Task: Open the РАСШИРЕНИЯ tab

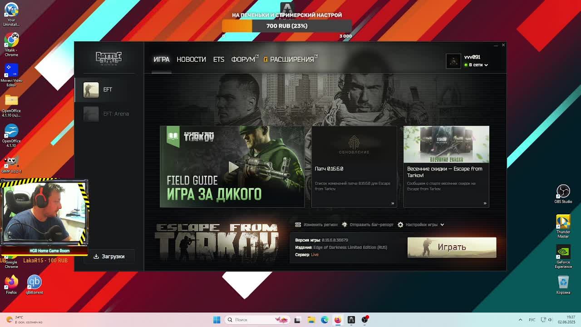Action: 290,59
